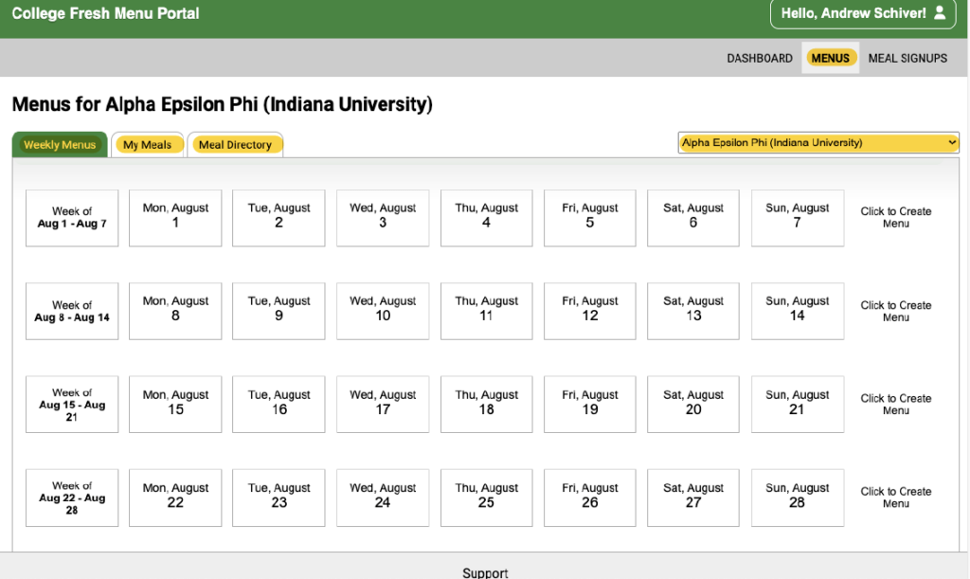Click Wed, August 24 day box
The image size is (970, 579).
click(x=383, y=498)
